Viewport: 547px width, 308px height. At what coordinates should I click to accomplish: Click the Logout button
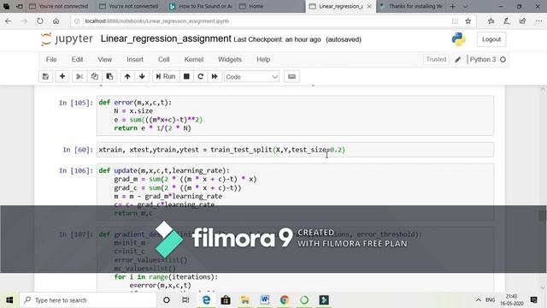click(491, 39)
